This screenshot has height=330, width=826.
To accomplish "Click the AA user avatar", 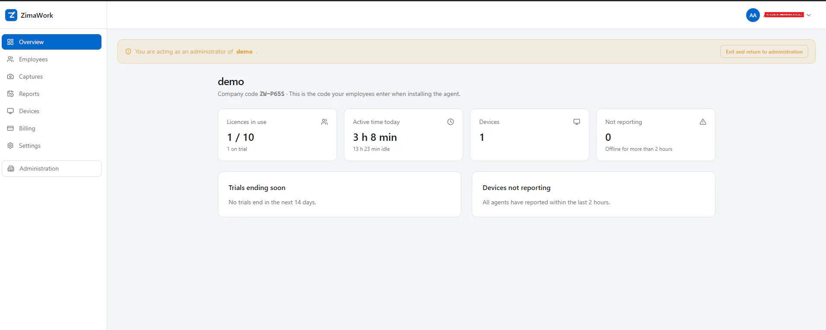I will (x=753, y=15).
